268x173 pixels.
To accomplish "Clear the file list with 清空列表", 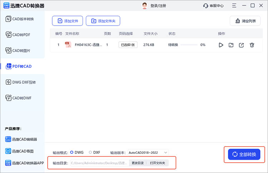I will 245,21.
